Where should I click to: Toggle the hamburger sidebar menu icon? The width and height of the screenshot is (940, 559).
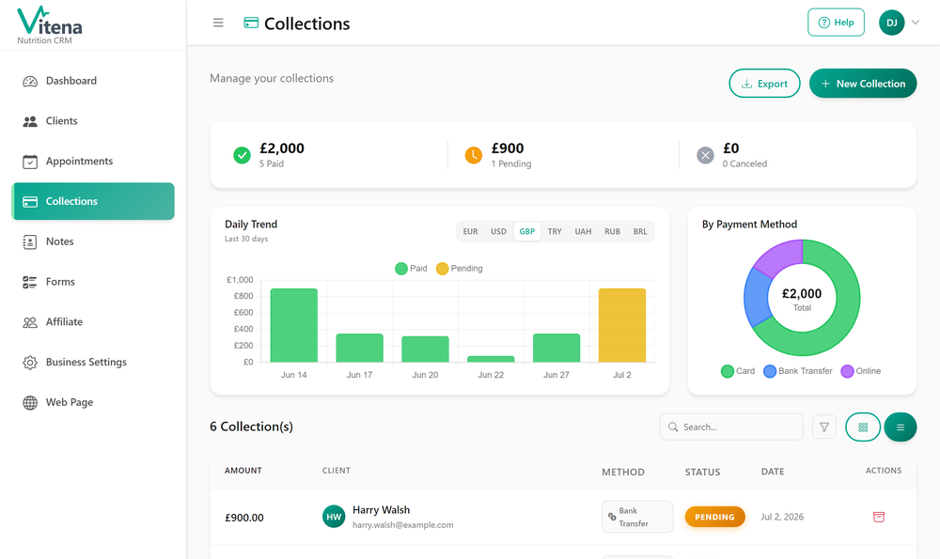point(218,23)
